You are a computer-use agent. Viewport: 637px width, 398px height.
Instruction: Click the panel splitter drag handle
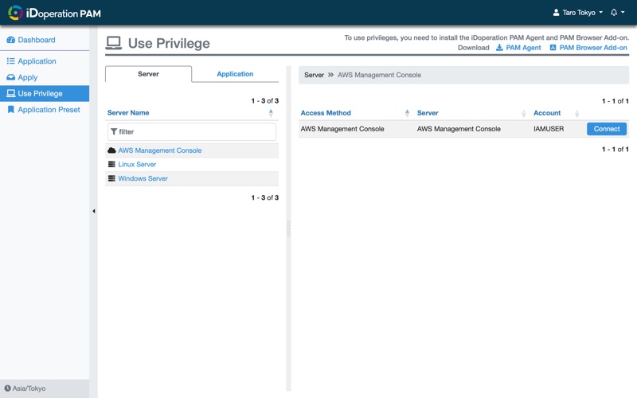pos(288,228)
